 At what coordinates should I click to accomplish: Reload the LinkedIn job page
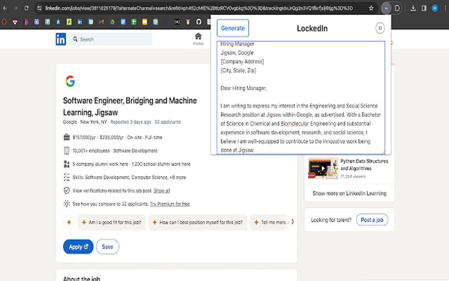click(26, 7)
